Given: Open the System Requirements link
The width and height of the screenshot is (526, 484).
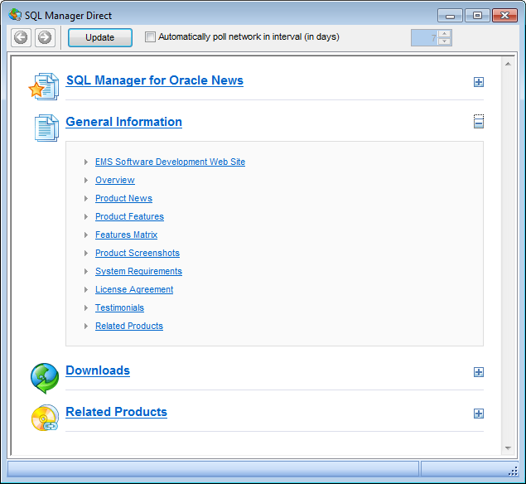Looking at the screenshot, I should tap(138, 271).
